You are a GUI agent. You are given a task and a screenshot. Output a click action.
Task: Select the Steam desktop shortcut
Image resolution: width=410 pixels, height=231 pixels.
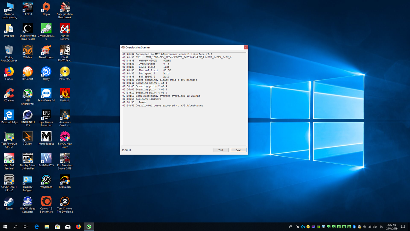[x=9, y=203]
